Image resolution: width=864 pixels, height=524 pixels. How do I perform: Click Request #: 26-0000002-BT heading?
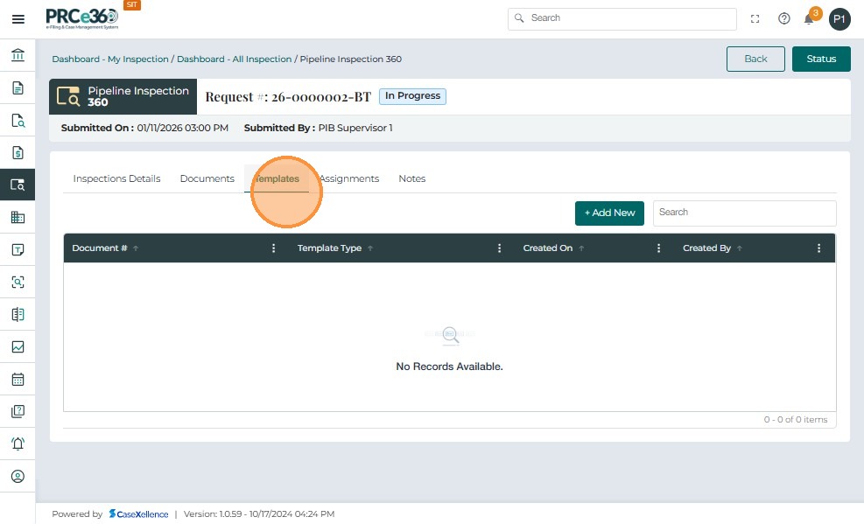tap(288, 97)
